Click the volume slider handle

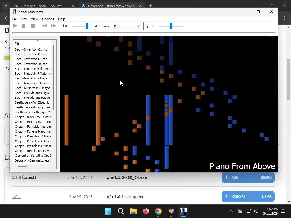(x=87, y=26)
